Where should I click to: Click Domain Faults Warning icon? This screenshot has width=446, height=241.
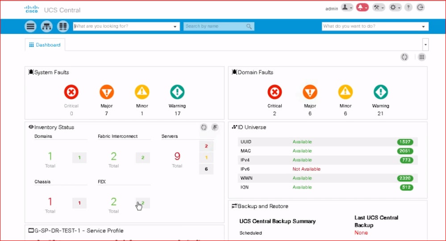coord(380,92)
